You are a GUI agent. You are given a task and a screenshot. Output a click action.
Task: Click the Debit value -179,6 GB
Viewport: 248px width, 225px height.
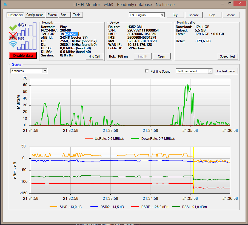tap(203, 41)
